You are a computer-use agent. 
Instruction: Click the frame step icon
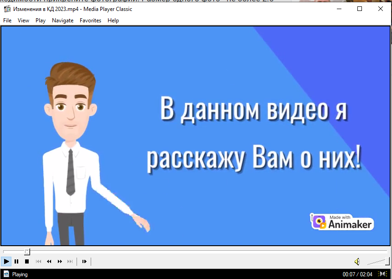[84, 261]
